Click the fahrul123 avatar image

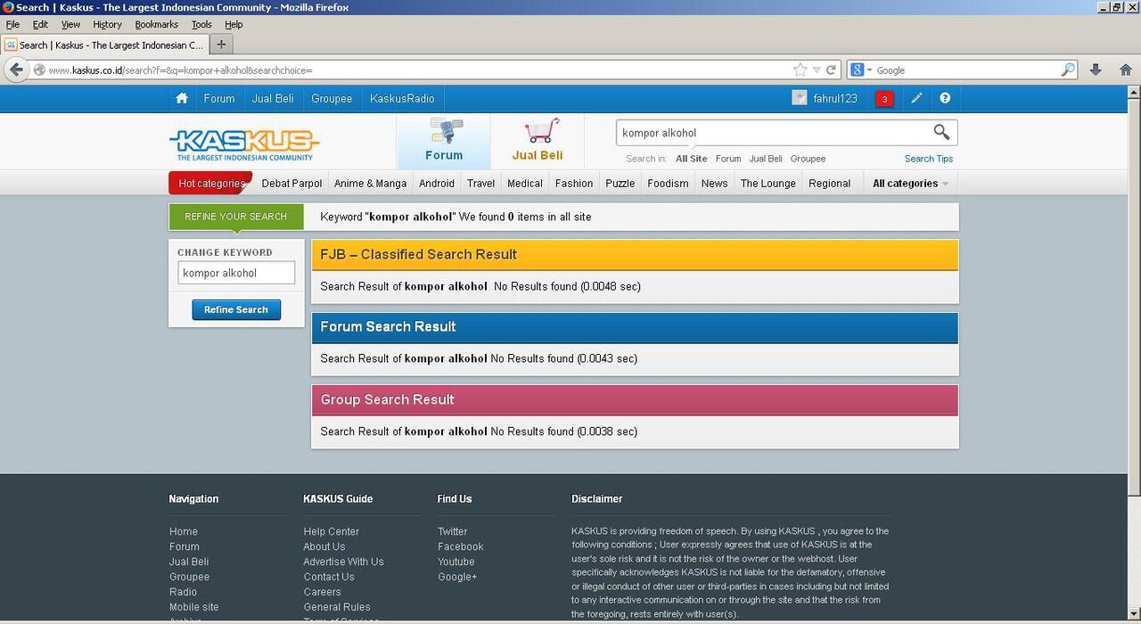(800, 98)
